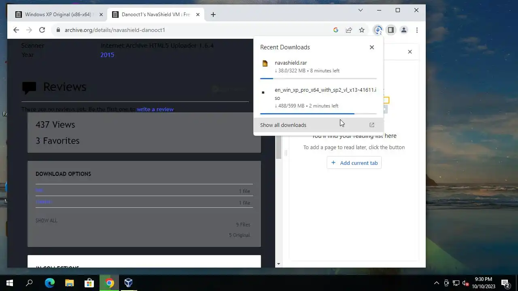The image size is (518, 291).
Task: Click the 3 Favorites text
Action: (x=57, y=141)
